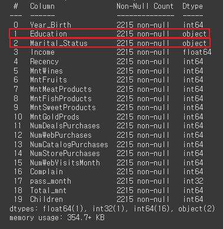Click the 'pass_month' column name
The width and height of the screenshot is (223, 229).
point(51,181)
